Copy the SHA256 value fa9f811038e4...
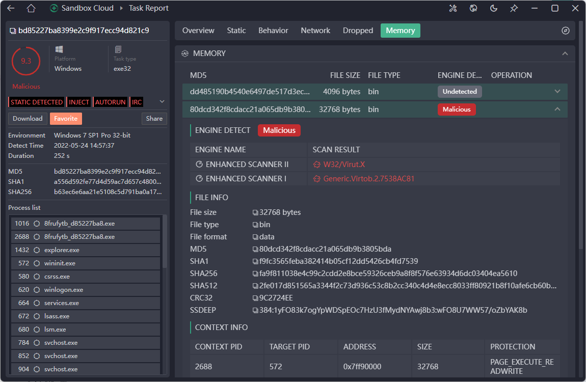Screen dimensions: 586x382 pyautogui.click(x=255, y=274)
